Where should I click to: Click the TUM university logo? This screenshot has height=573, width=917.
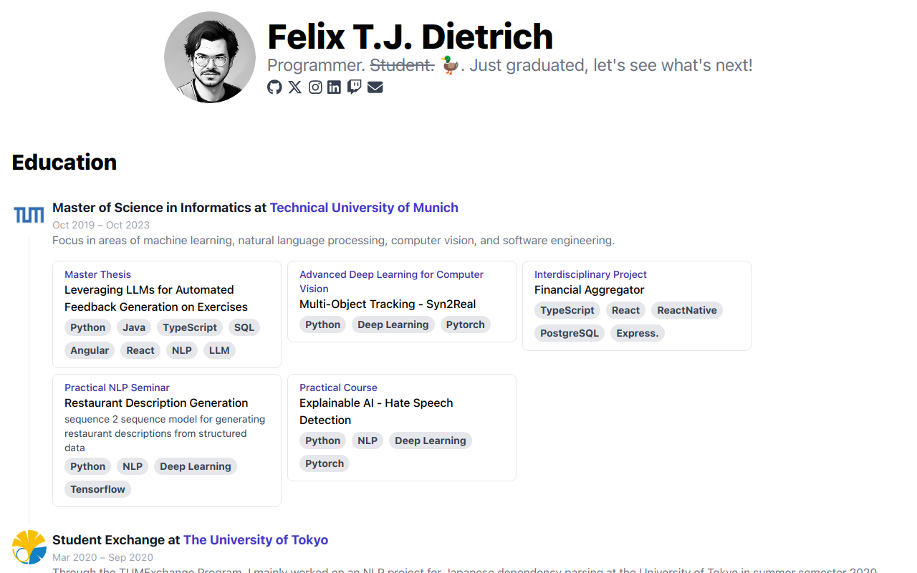tap(29, 213)
